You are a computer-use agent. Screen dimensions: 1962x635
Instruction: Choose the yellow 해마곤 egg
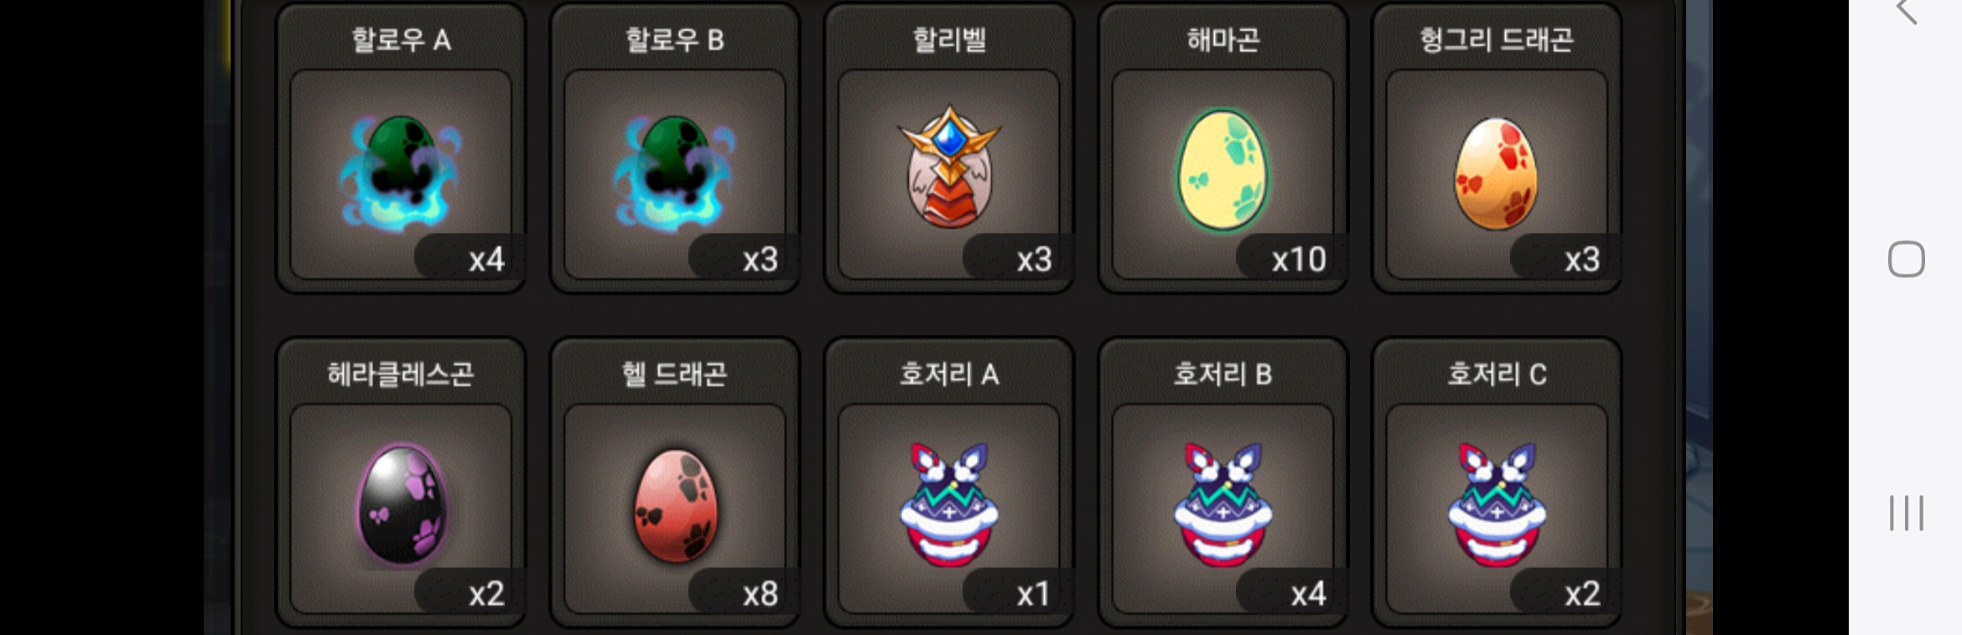tap(1222, 171)
